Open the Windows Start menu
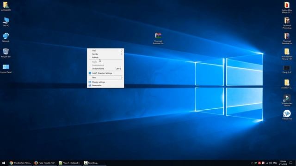 4,163
